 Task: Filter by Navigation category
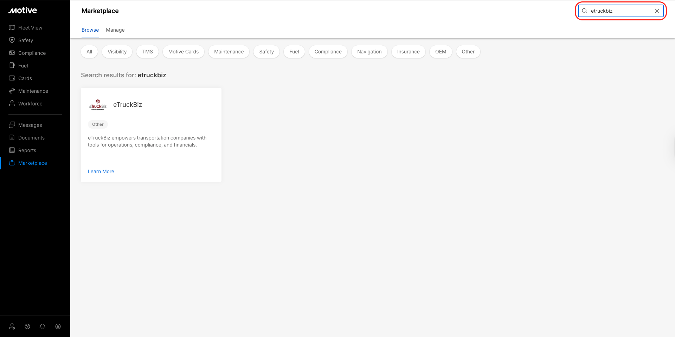[x=369, y=52]
